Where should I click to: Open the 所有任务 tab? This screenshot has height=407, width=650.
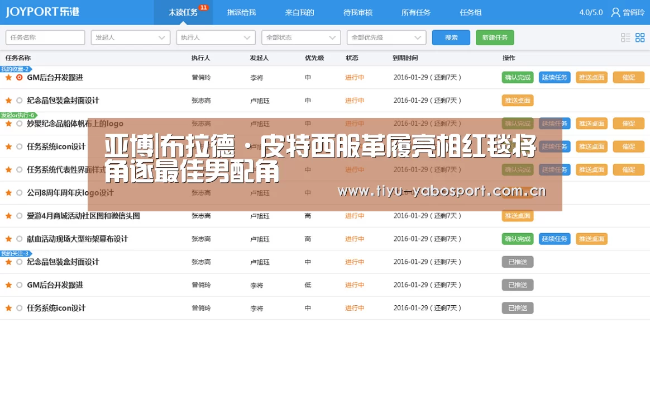click(416, 12)
